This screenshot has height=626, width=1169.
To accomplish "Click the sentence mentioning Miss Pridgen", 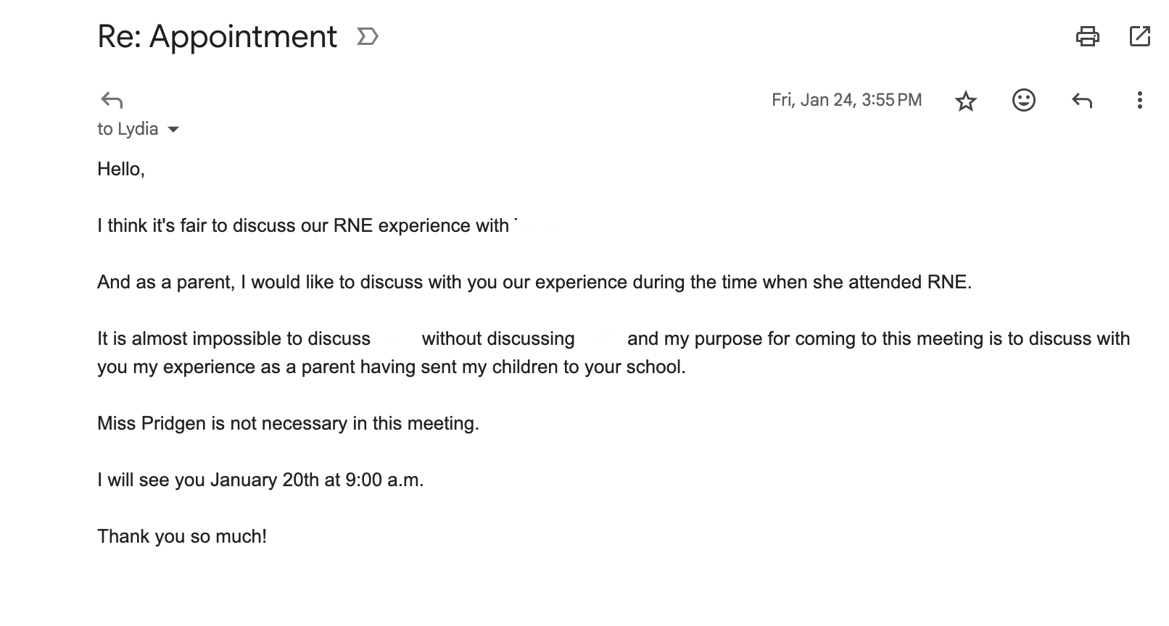I will (x=288, y=423).
